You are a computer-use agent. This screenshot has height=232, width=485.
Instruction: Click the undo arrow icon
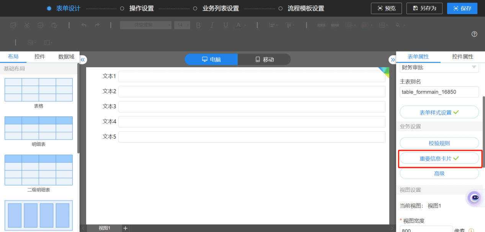point(84,25)
